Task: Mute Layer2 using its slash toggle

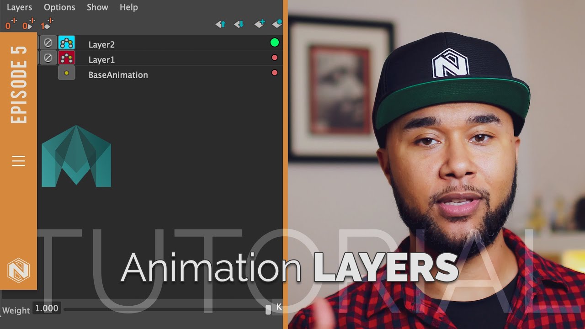Action: 48,42
